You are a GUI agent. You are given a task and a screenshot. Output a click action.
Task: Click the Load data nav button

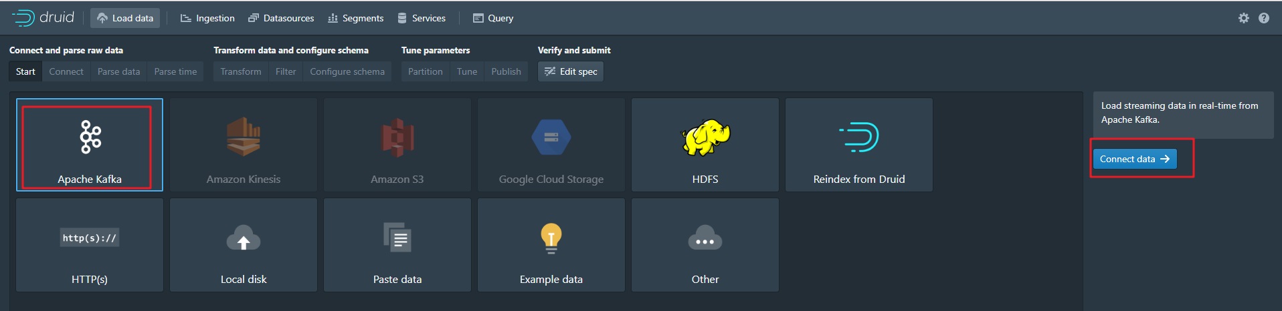click(x=125, y=18)
